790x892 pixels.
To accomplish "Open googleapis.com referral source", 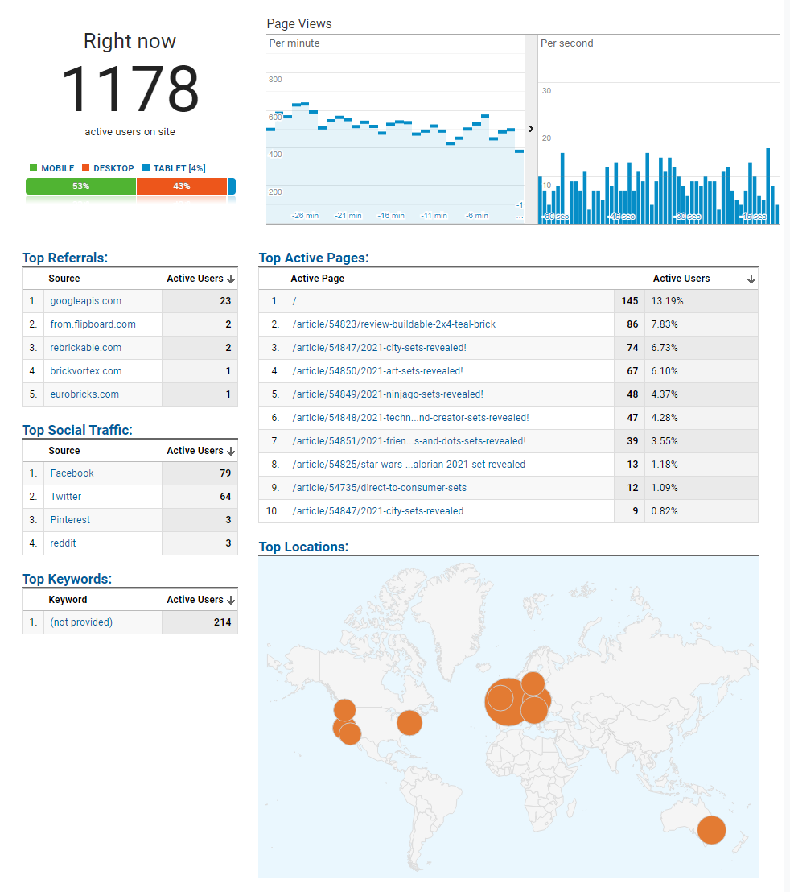I will (85, 301).
